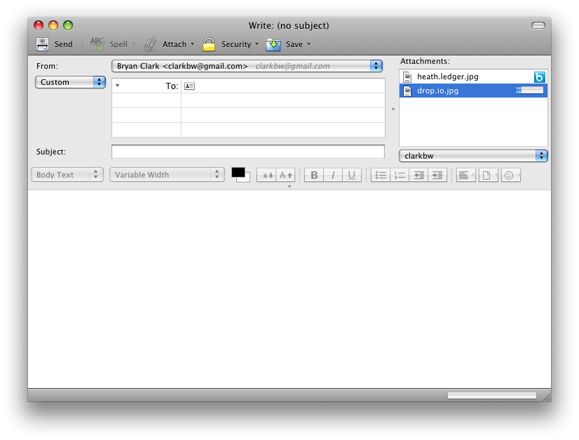Apply bulleted list
This screenshot has width=579, height=440.
[x=381, y=175]
